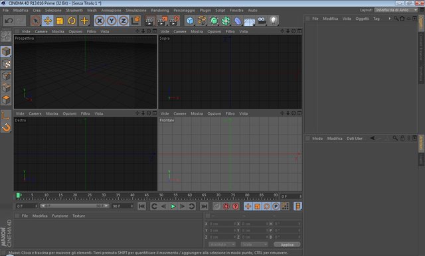Expand the coordinate mode dropdown beside Scala
This screenshot has width=425, height=256.
(222, 244)
